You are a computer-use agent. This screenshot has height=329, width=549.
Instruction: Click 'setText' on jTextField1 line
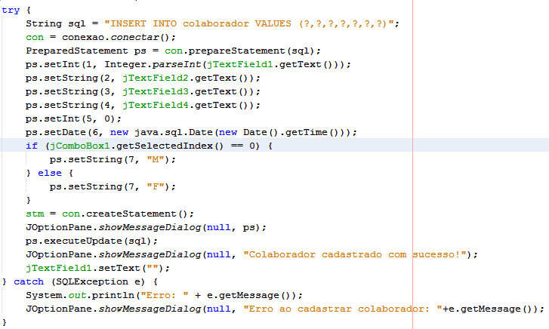point(119,268)
